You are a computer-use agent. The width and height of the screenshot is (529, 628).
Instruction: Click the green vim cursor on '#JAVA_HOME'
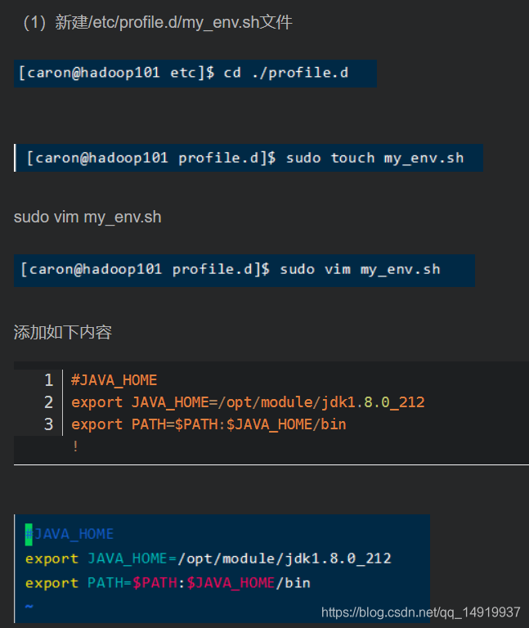(x=29, y=534)
